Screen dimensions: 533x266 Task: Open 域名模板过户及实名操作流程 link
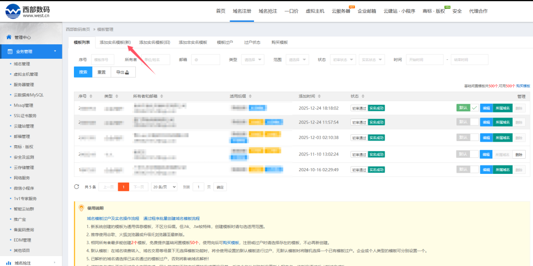[x=113, y=219]
